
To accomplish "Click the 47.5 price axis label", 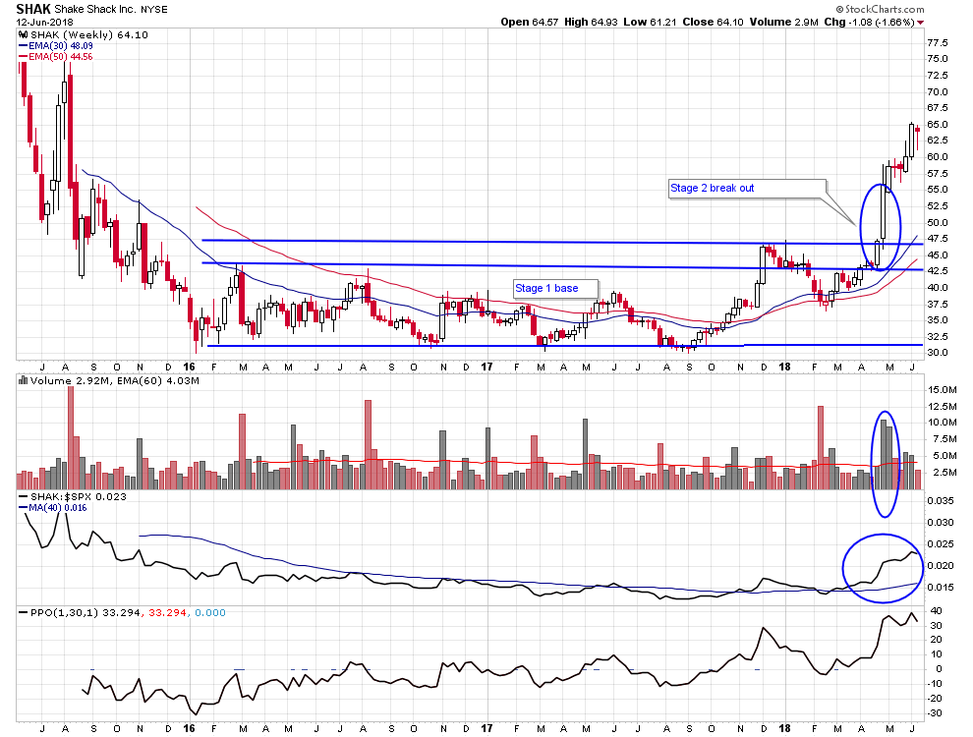I will click(x=937, y=238).
